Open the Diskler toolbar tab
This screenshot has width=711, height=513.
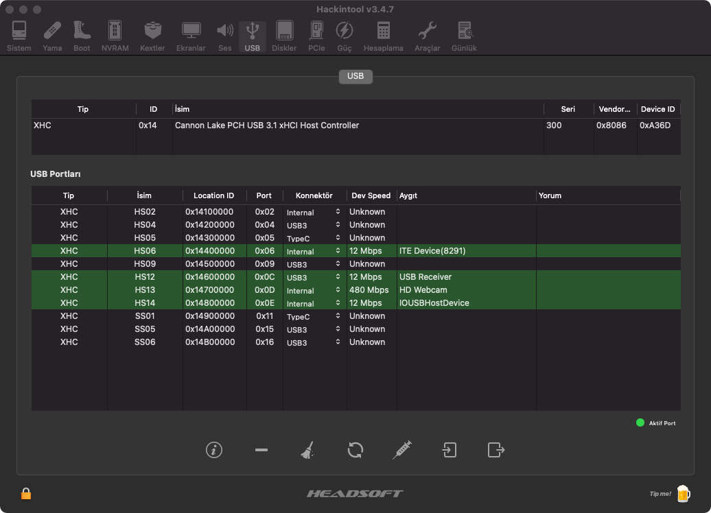(x=284, y=37)
